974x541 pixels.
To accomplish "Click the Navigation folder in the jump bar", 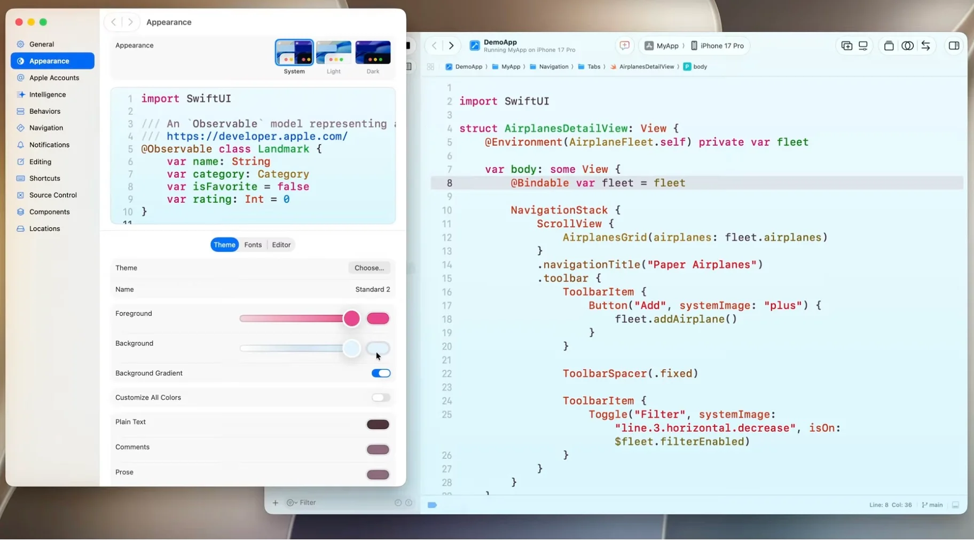I will tap(549, 67).
